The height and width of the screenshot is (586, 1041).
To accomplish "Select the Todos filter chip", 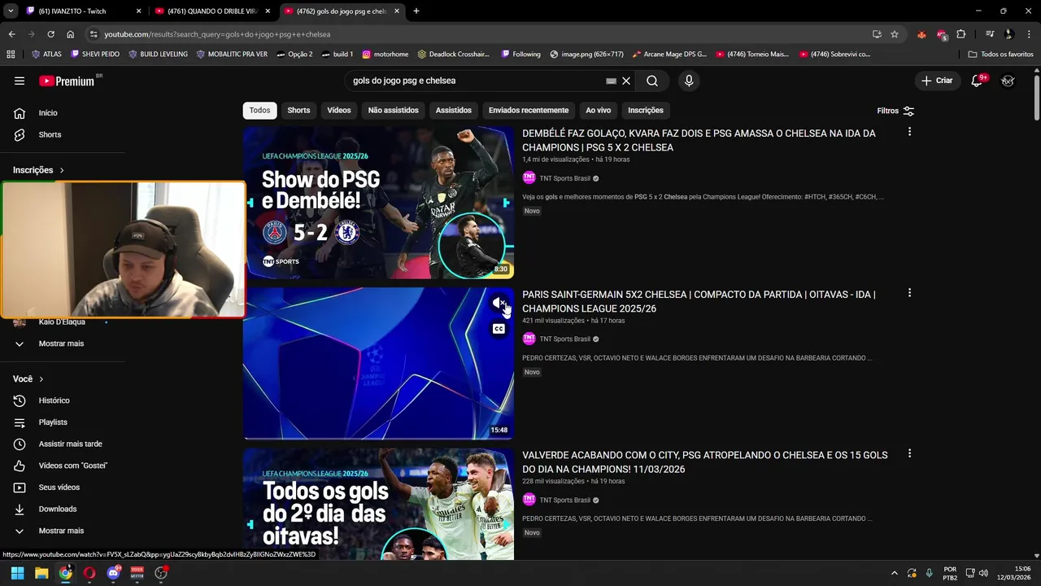I will pyautogui.click(x=259, y=110).
